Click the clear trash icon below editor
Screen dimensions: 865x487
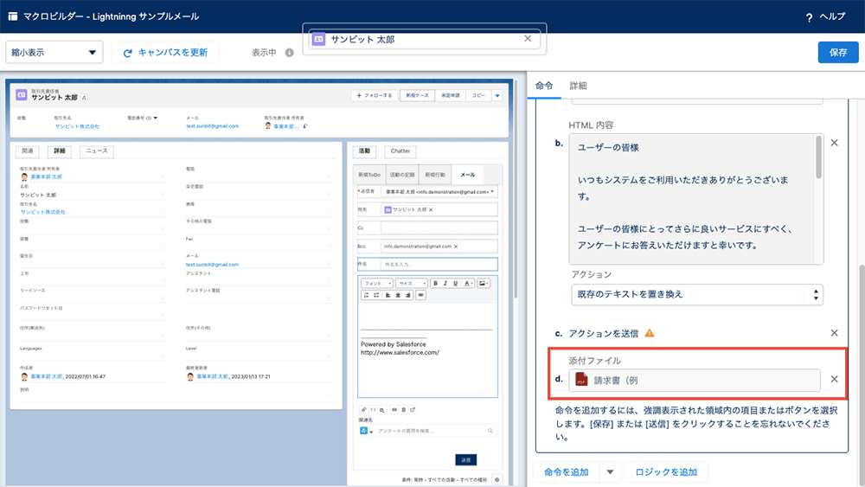(403, 410)
